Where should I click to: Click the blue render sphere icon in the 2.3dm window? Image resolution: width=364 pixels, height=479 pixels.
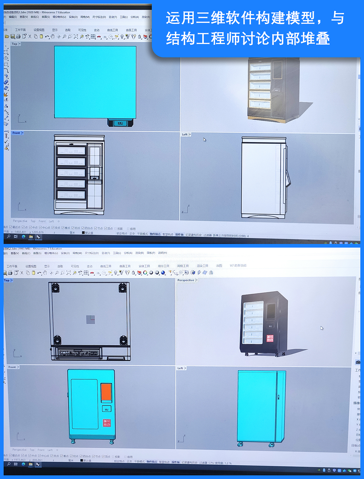click(x=163, y=273)
